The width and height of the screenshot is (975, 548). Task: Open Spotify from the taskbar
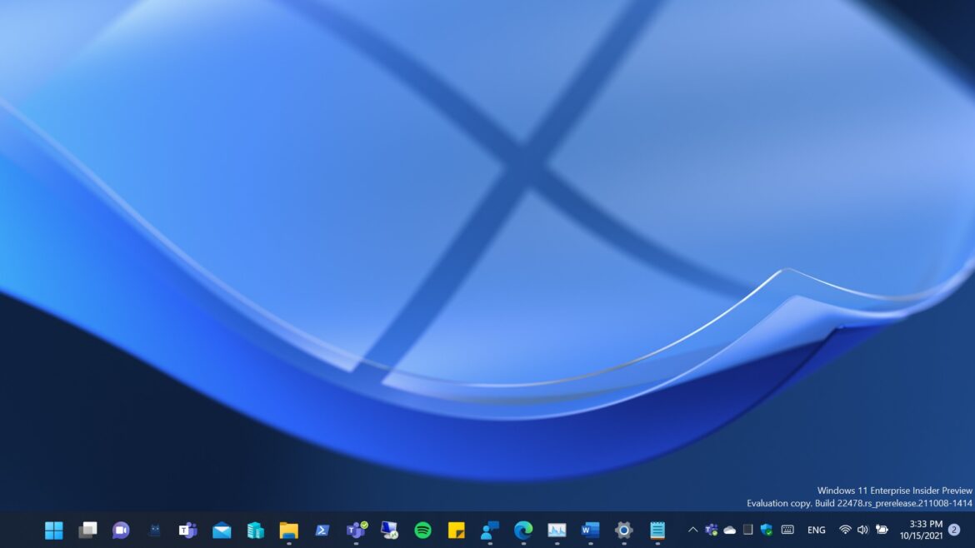click(422, 530)
